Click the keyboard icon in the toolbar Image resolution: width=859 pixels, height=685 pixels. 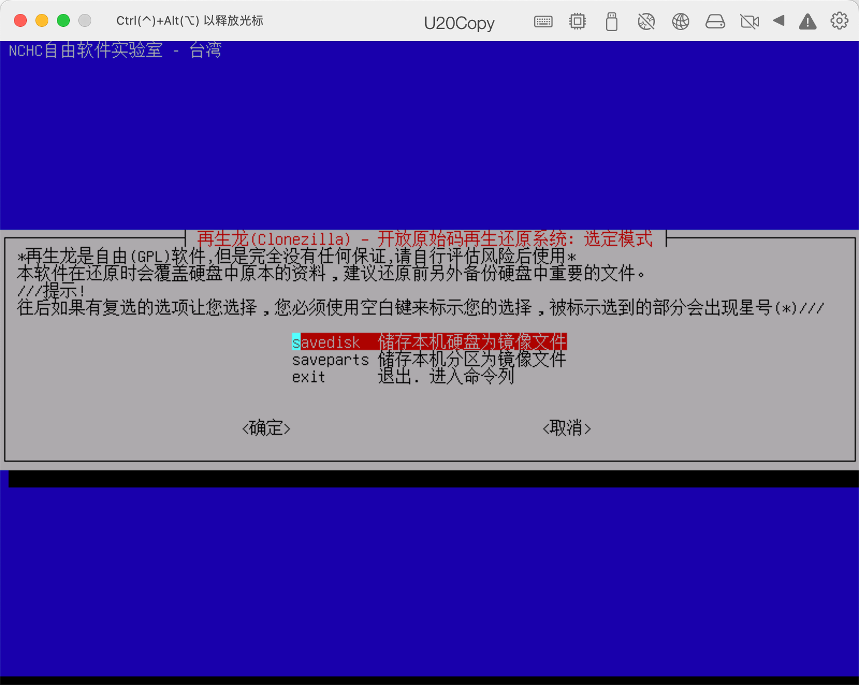click(543, 21)
